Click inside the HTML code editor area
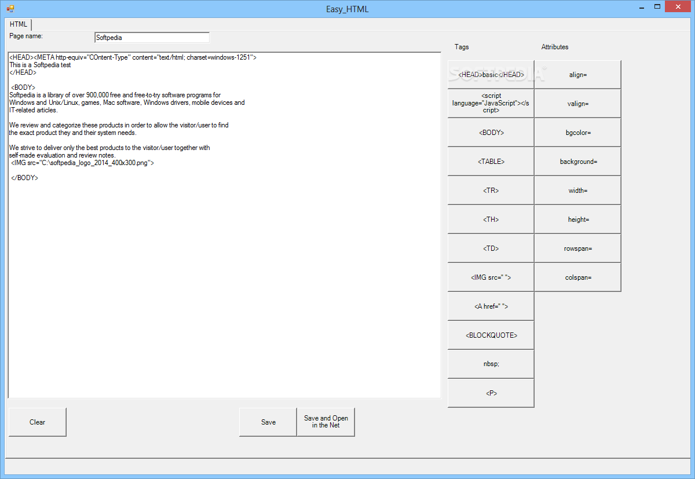Viewport: 695px width, 479px height. tap(224, 225)
